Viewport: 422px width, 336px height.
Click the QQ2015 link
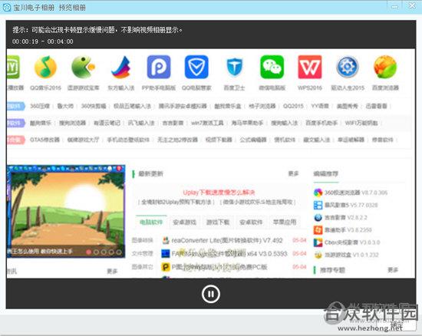(x=293, y=107)
